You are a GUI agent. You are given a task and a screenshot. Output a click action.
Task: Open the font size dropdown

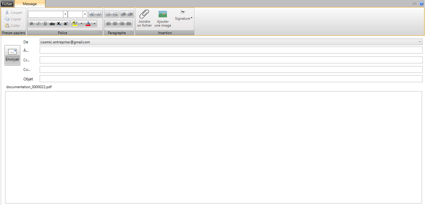click(x=85, y=14)
